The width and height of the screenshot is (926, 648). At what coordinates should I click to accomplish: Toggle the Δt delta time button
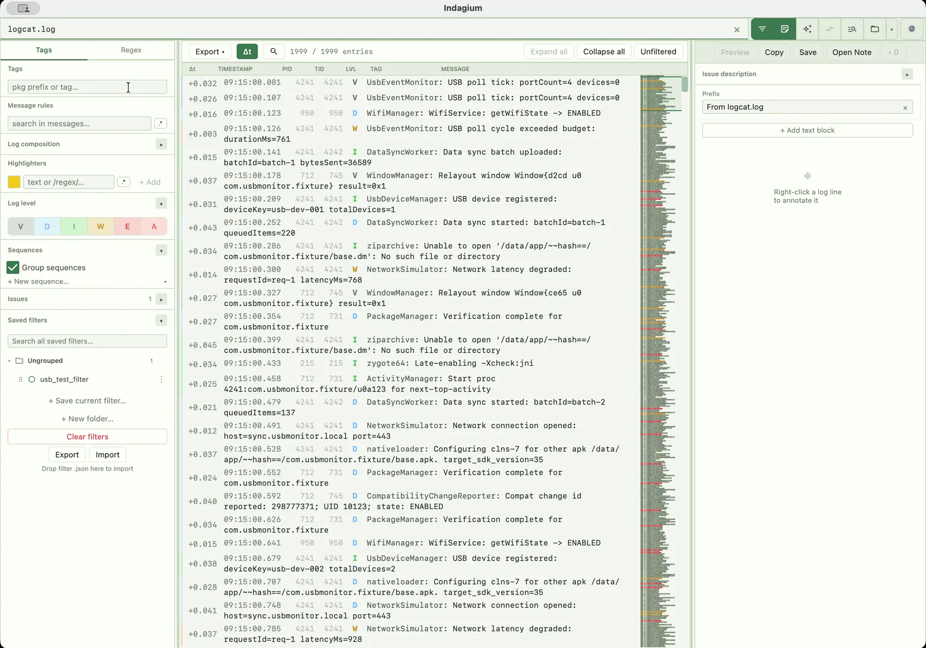(247, 51)
